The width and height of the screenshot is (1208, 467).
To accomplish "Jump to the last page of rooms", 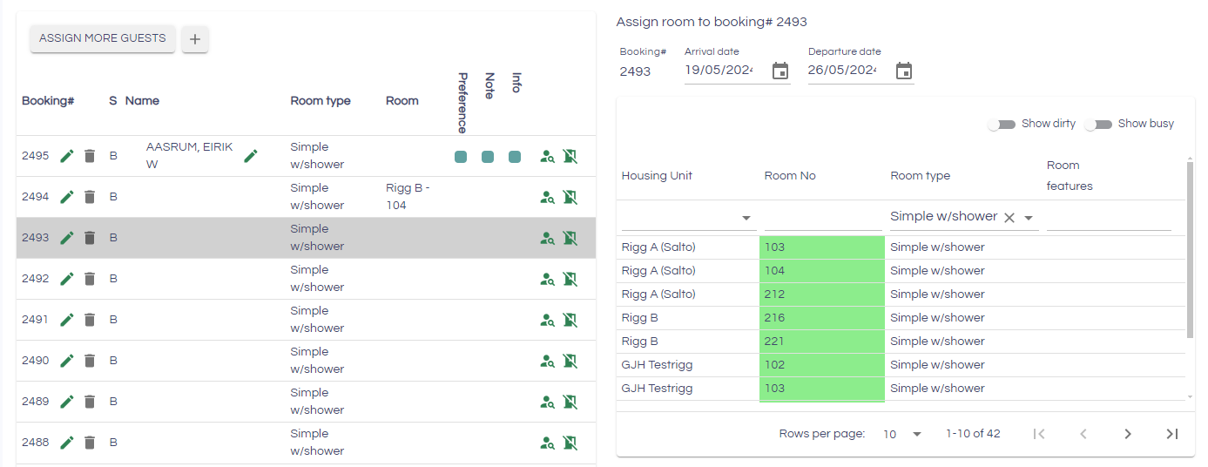I will pyautogui.click(x=1172, y=434).
